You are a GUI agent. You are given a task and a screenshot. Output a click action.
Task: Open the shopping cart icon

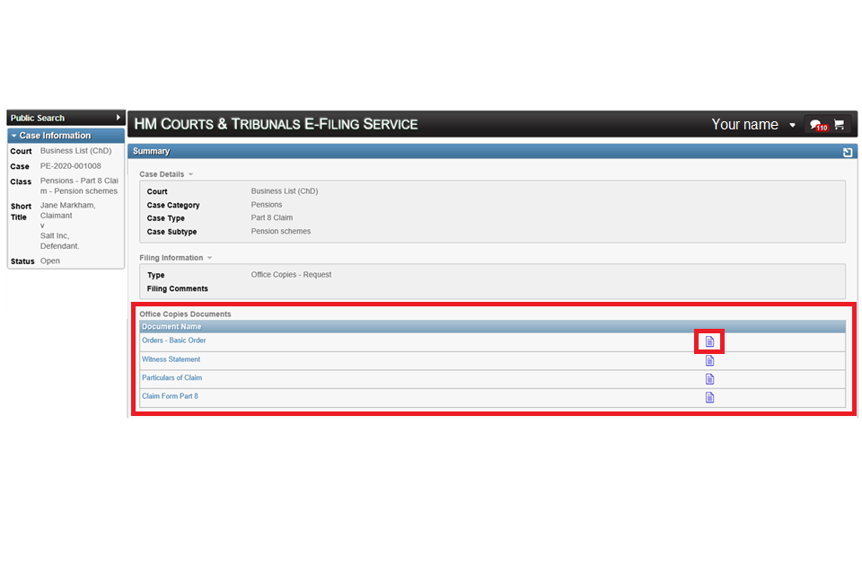tap(839, 124)
